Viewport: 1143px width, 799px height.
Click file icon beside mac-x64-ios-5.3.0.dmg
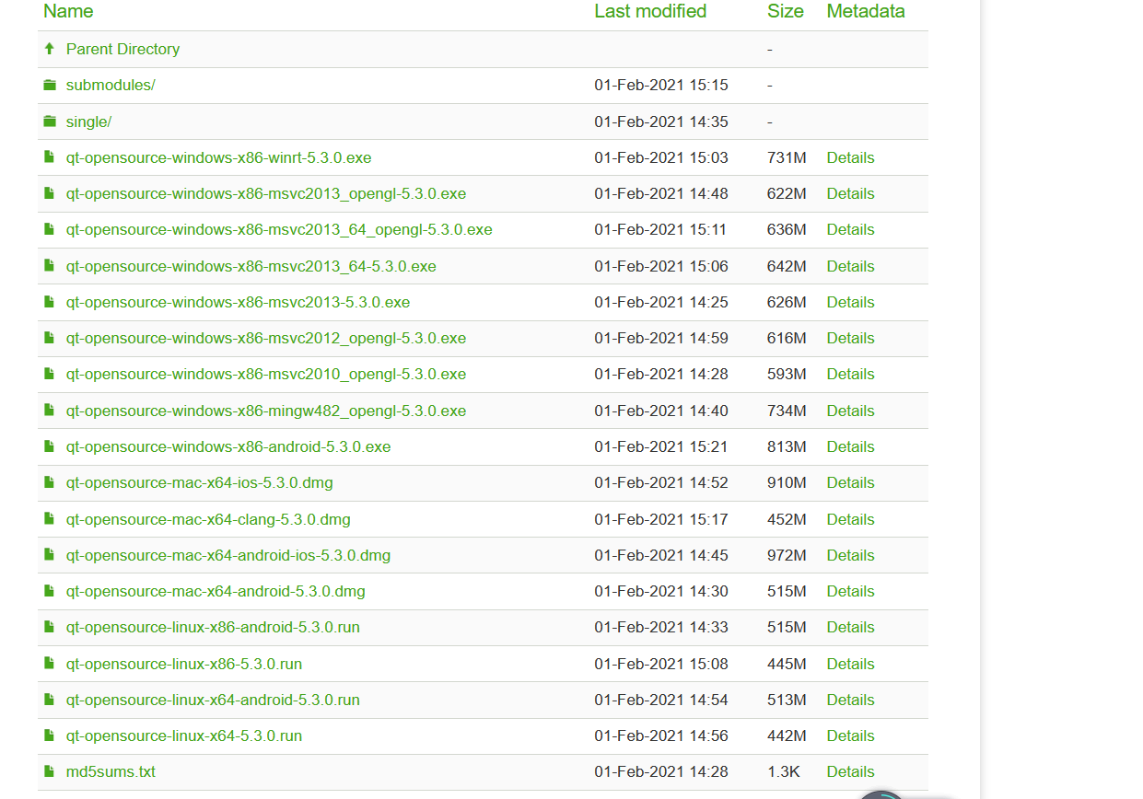[x=50, y=482]
